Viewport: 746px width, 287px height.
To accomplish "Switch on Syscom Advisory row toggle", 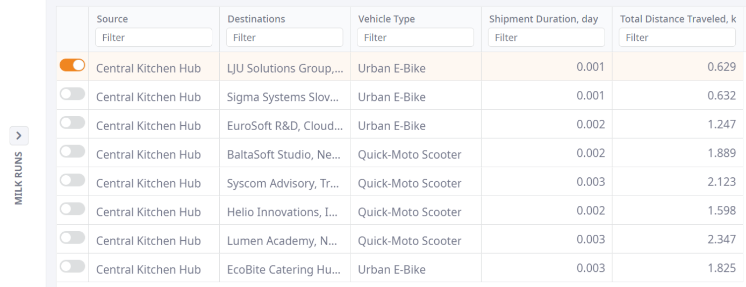I will 73,181.
